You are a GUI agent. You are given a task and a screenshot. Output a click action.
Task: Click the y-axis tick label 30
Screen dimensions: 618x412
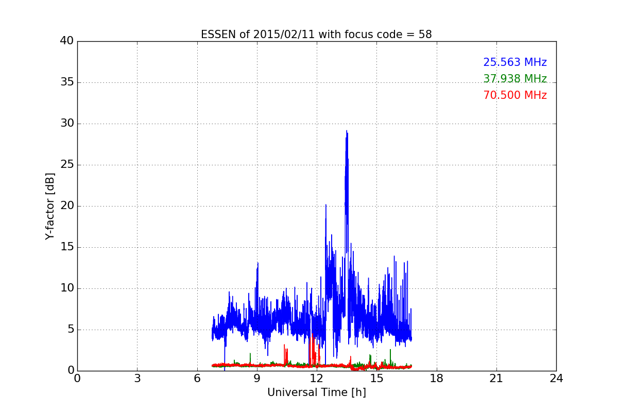pyautogui.click(x=67, y=124)
